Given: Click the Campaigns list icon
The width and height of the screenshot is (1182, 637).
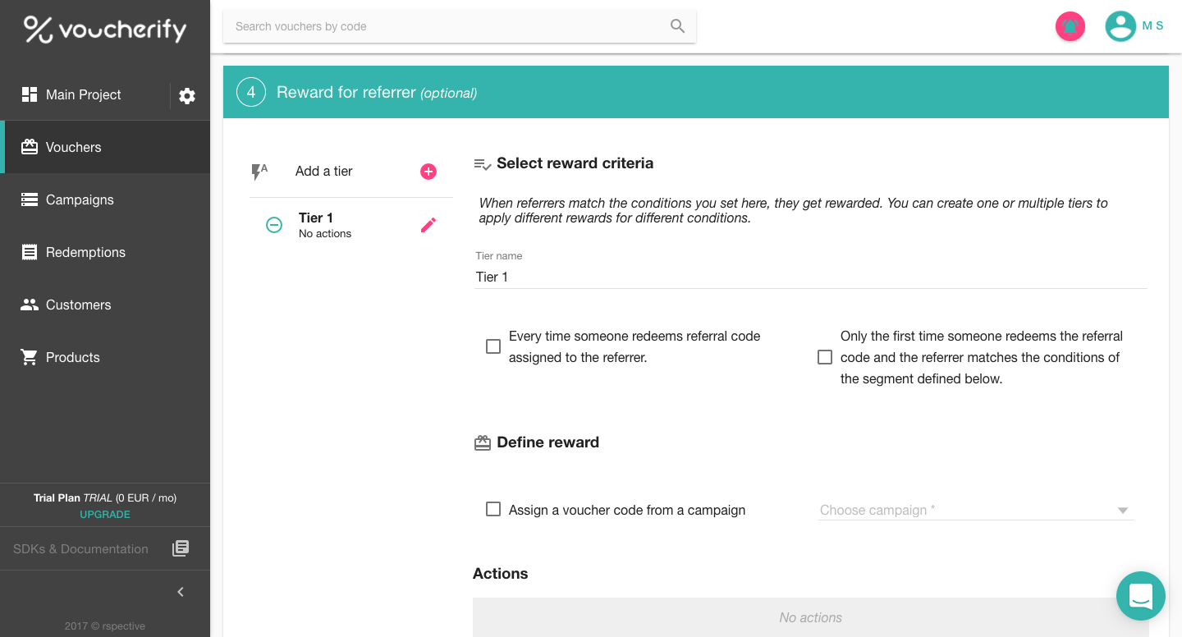Looking at the screenshot, I should (30, 199).
